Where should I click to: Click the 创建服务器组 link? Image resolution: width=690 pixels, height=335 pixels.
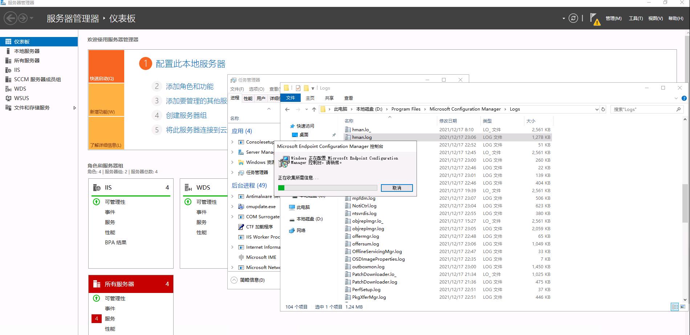click(x=186, y=115)
